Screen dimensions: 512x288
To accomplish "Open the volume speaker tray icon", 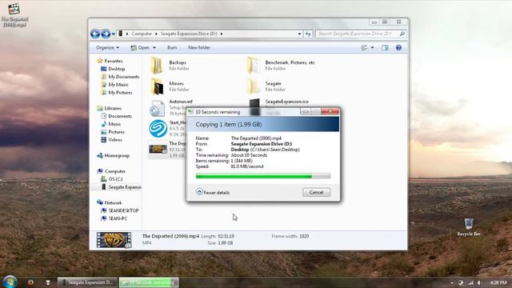I will coord(479,282).
